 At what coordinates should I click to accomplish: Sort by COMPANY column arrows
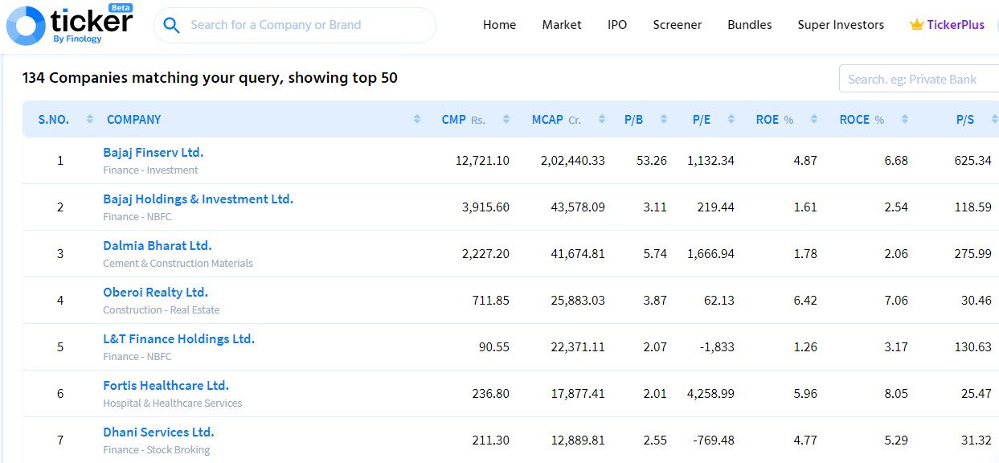pyautogui.click(x=417, y=119)
